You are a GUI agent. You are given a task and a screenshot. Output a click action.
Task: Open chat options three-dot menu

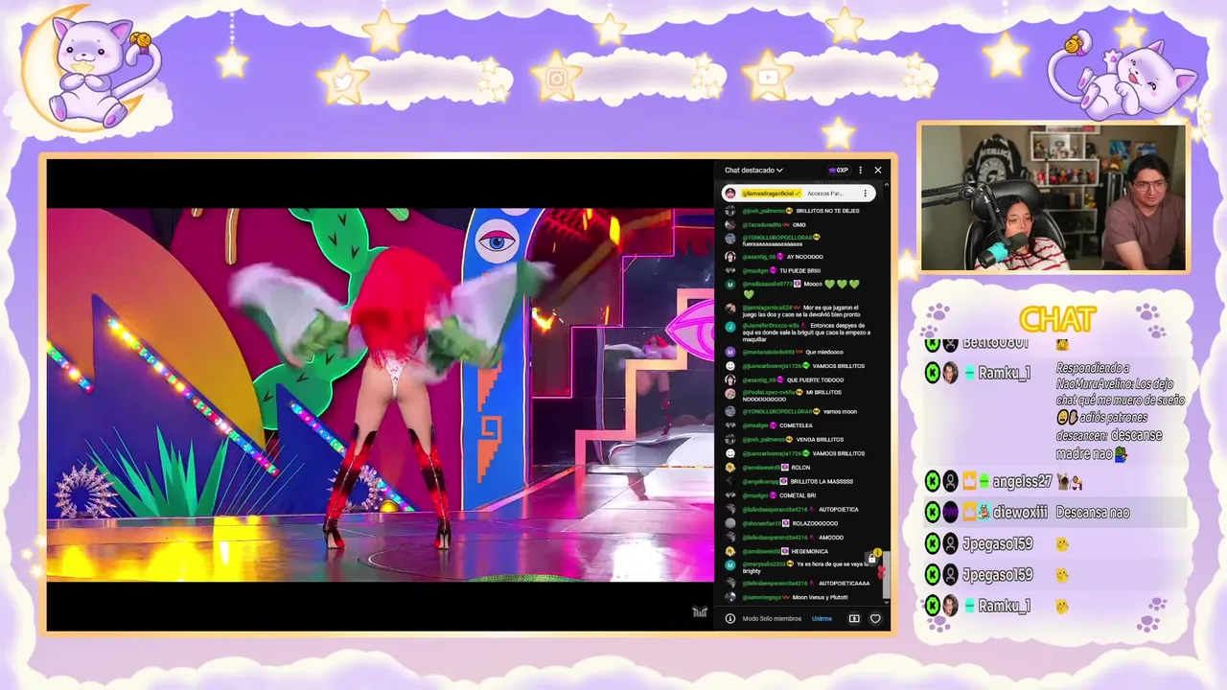pyautogui.click(x=860, y=171)
